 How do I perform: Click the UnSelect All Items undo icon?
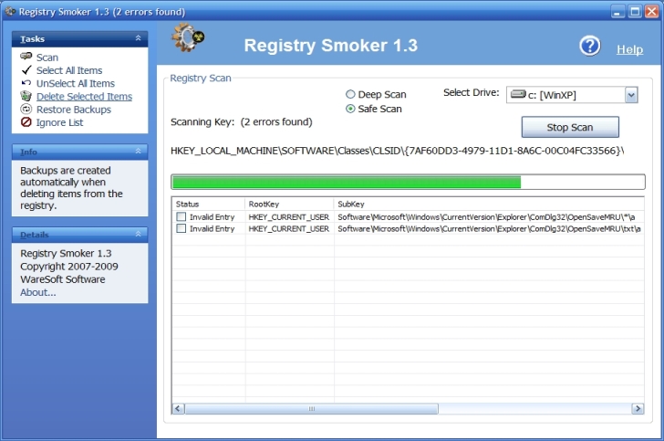[26, 83]
